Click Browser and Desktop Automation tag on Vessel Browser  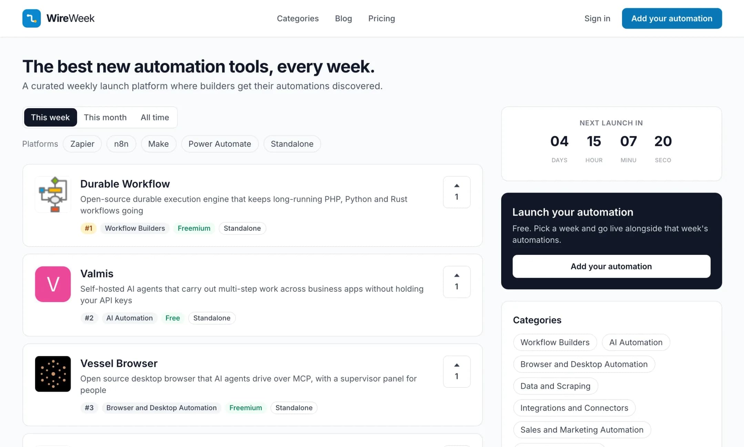[x=161, y=408]
